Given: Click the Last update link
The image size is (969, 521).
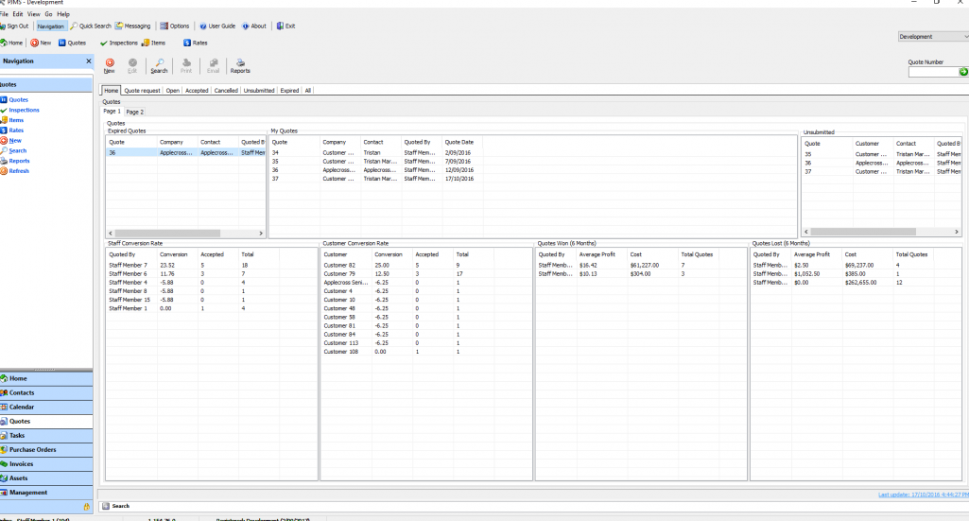Looking at the screenshot, I should [923, 495].
